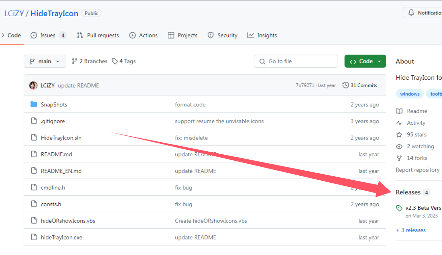Click the Issues circle-dot icon
442x255 pixels.
(34, 35)
